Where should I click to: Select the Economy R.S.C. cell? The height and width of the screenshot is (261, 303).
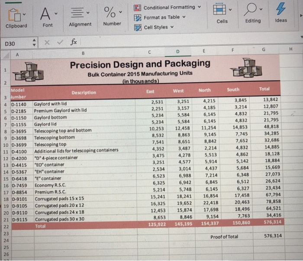click(x=86, y=185)
